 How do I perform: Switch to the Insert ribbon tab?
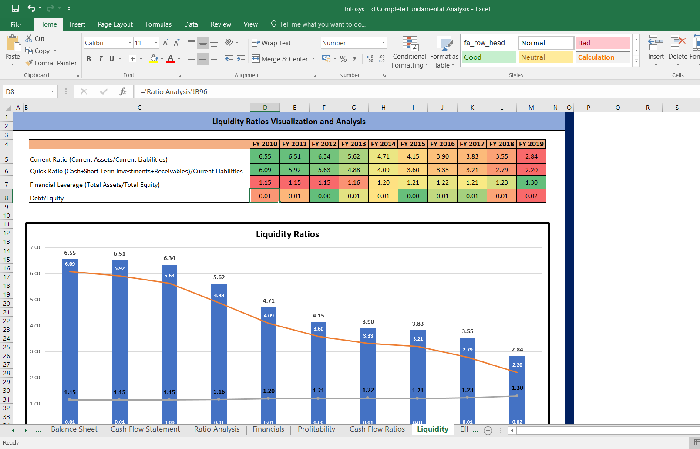point(77,24)
